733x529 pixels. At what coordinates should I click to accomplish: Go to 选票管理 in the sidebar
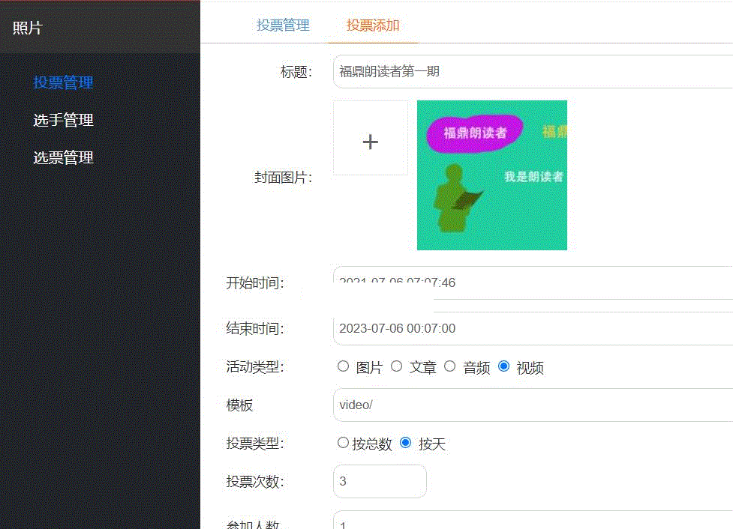(x=63, y=157)
